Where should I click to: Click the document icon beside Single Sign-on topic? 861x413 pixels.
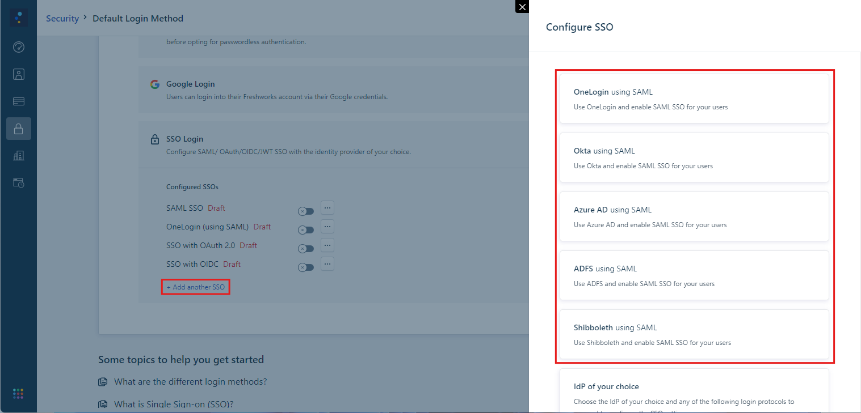[103, 405]
